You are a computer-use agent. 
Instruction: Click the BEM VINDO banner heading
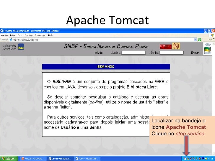[106, 67]
